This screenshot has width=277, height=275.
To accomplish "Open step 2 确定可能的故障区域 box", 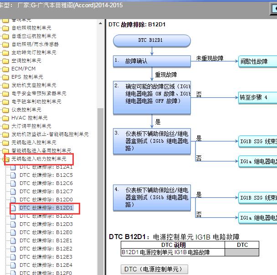I will [152, 97].
